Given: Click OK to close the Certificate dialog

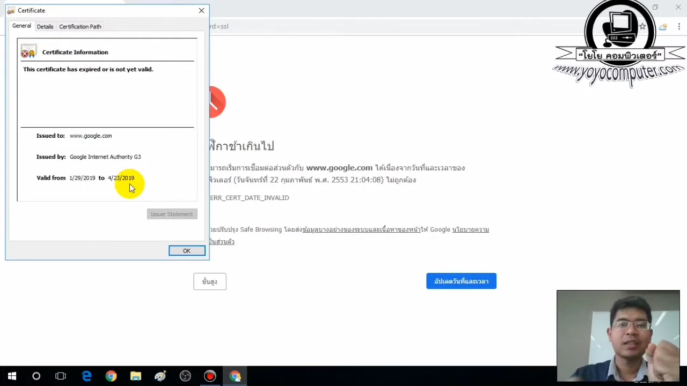Looking at the screenshot, I should (186, 250).
